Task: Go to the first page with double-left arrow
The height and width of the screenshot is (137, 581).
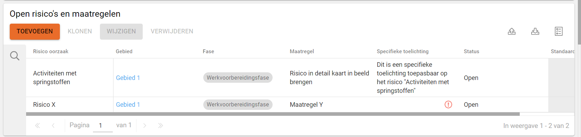Action: click(38, 126)
